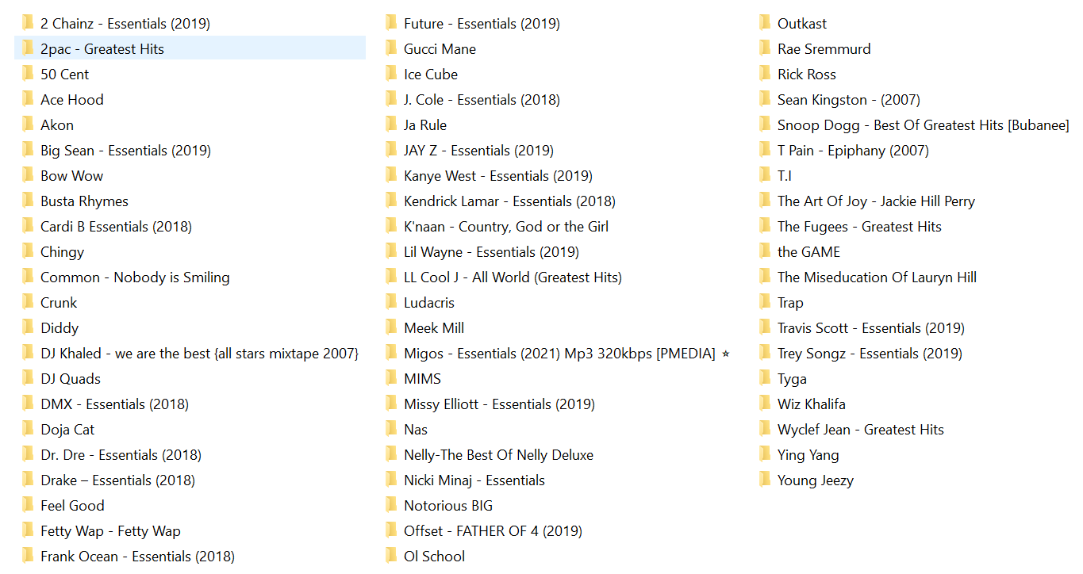Select Kendrick Lamar - Essentials (2018) folder
The height and width of the screenshot is (574, 1083).
click(509, 201)
